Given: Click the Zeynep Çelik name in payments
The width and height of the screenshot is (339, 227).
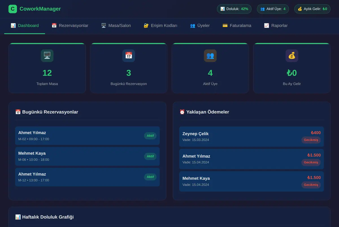Looking at the screenshot, I should 195,134.
